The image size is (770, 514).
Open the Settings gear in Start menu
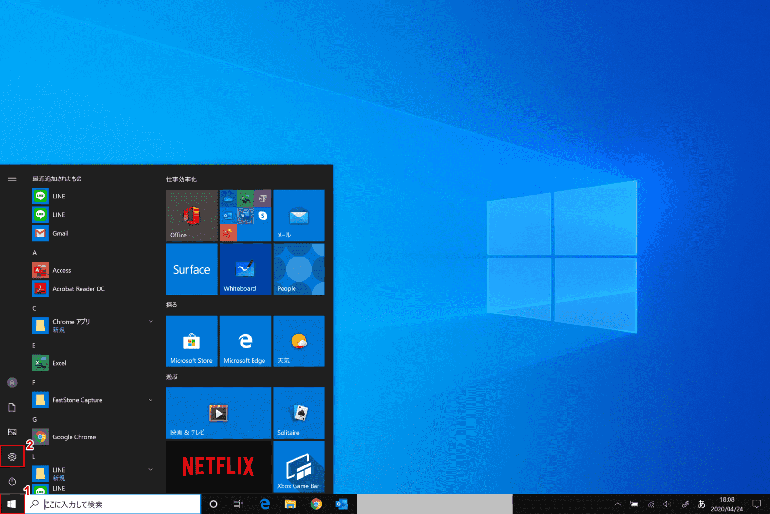click(x=12, y=456)
